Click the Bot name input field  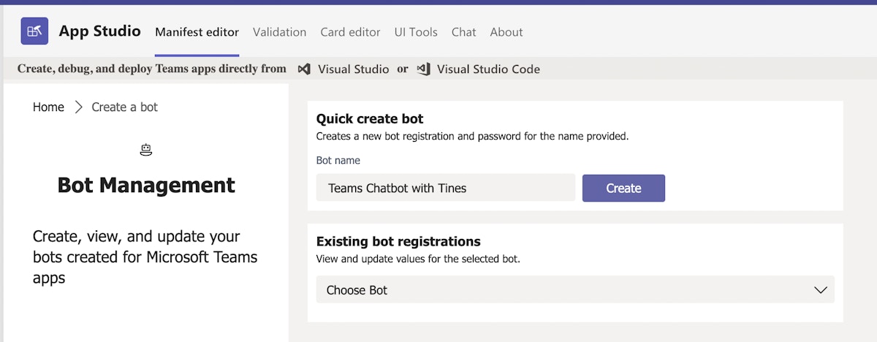(x=446, y=188)
